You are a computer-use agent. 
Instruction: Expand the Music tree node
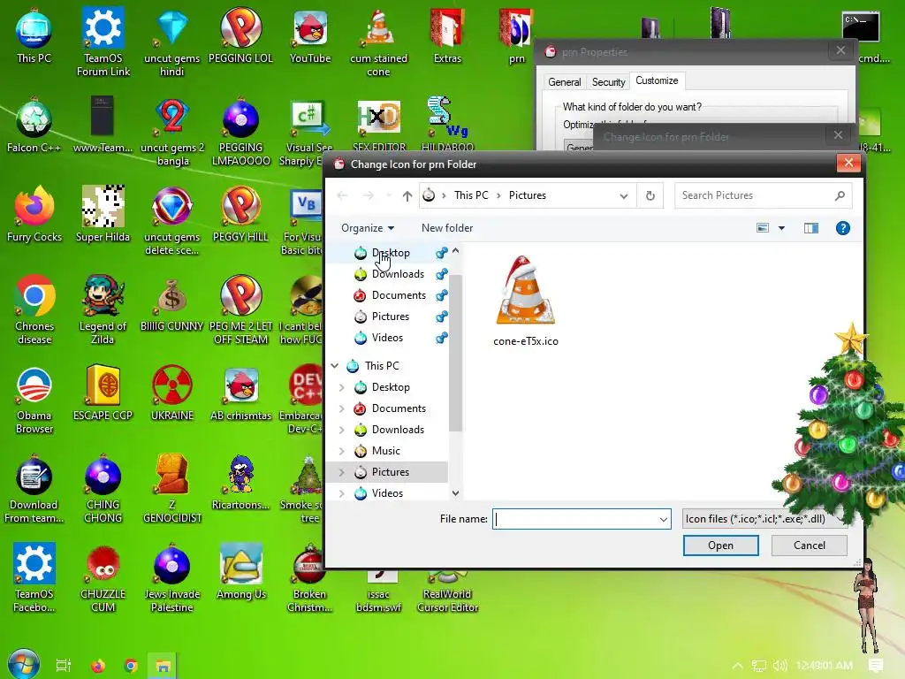(342, 451)
